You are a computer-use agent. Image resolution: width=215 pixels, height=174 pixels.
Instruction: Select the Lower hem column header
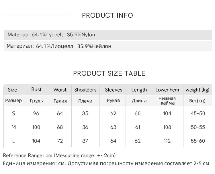point(167,90)
